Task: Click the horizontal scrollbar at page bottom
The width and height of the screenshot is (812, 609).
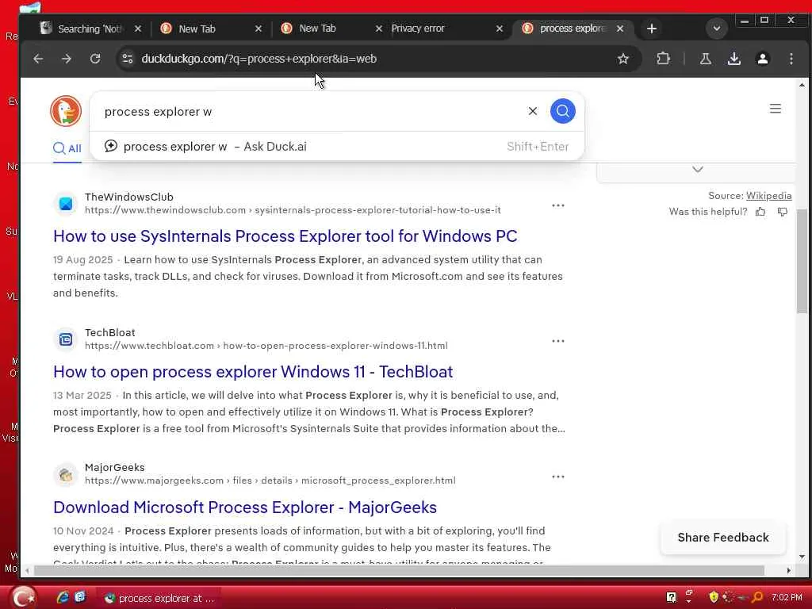Action: point(399,571)
